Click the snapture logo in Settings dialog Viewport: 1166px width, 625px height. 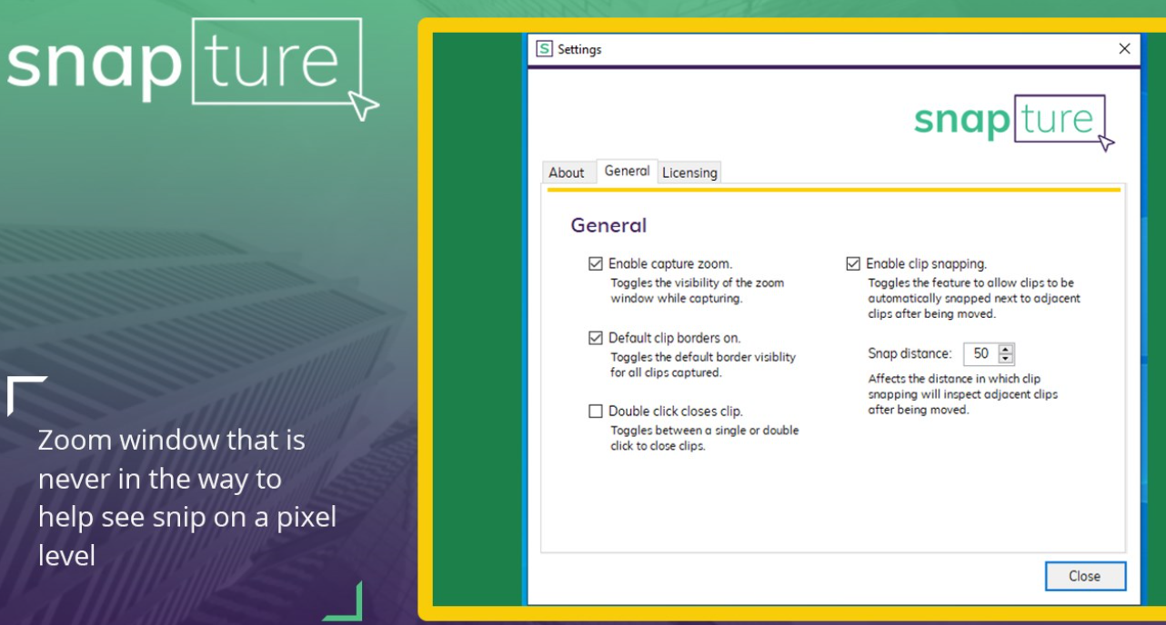point(1014,123)
